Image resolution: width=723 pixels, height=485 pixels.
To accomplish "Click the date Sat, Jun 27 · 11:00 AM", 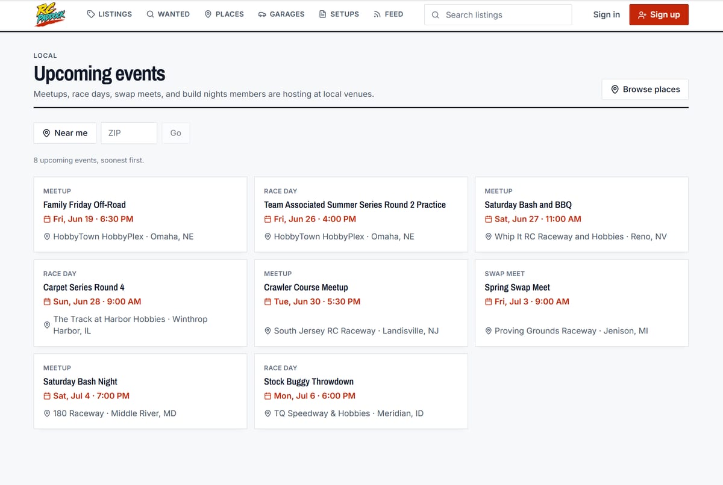I will click(538, 219).
